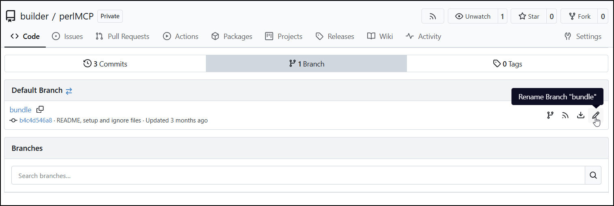Open the Issues tab

(68, 36)
